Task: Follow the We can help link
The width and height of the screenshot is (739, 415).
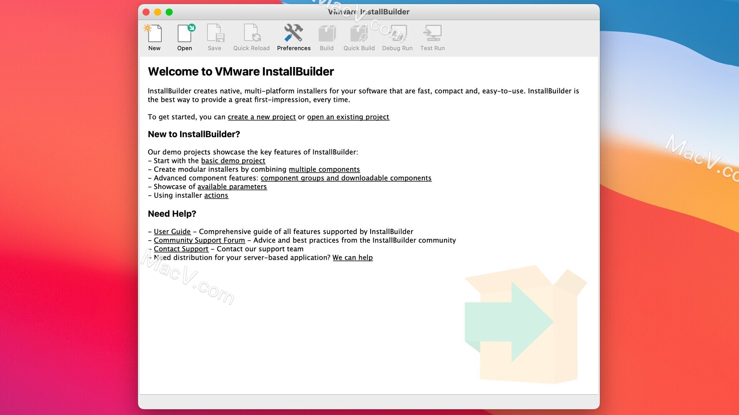Action: point(353,257)
